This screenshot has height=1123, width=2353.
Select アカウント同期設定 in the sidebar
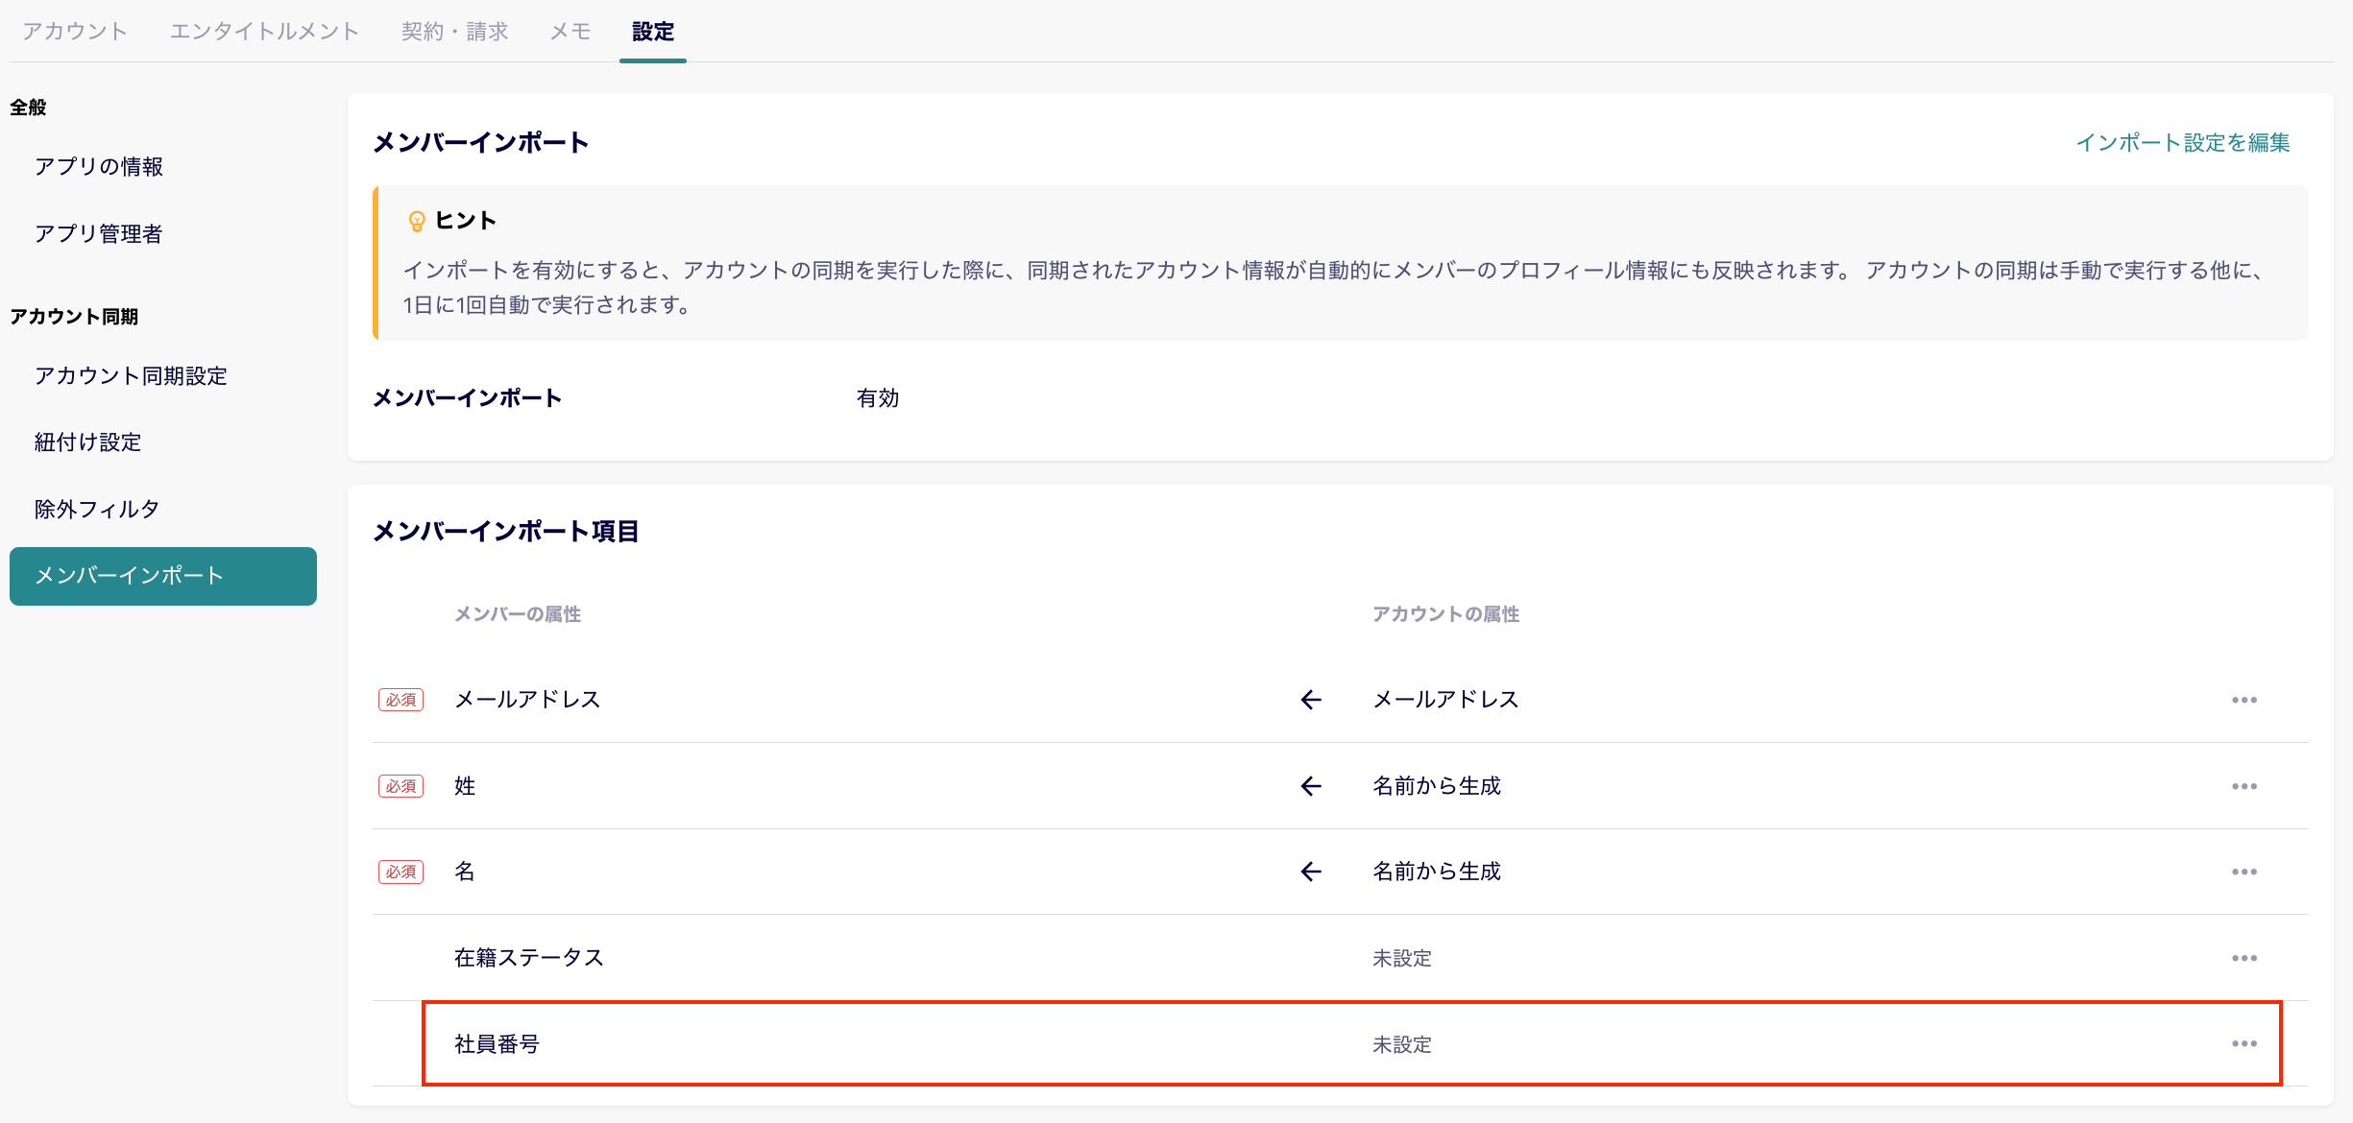(x=131, y=376)
